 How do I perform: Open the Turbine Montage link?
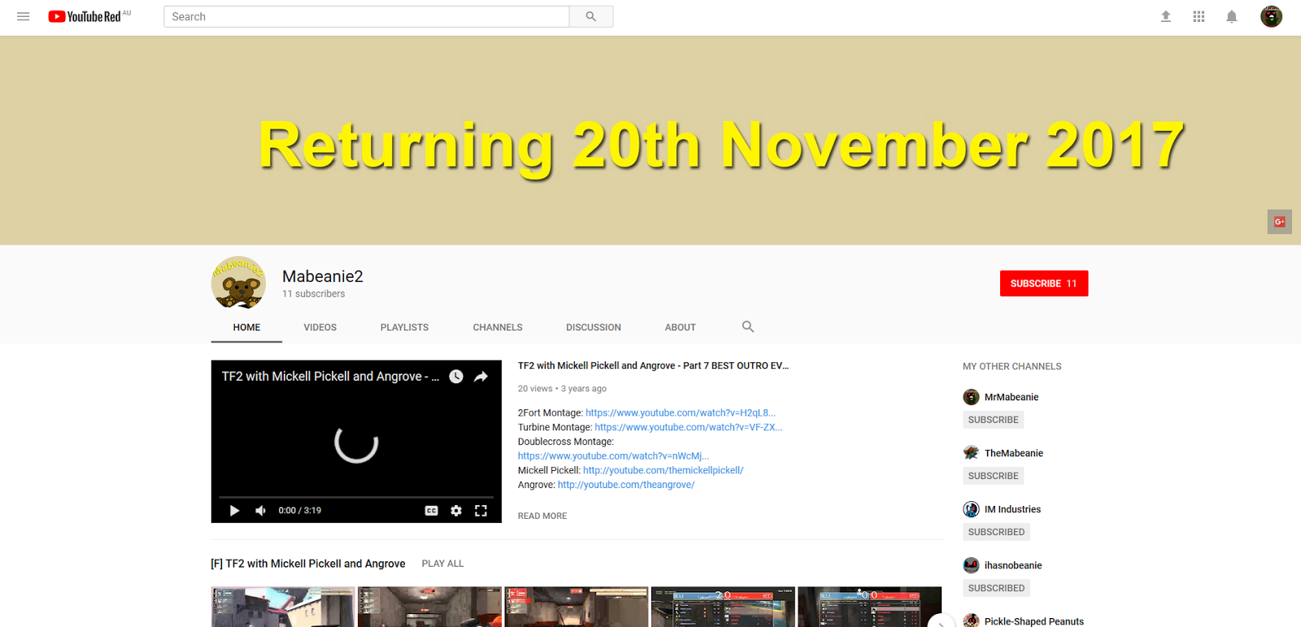(688, 427)
